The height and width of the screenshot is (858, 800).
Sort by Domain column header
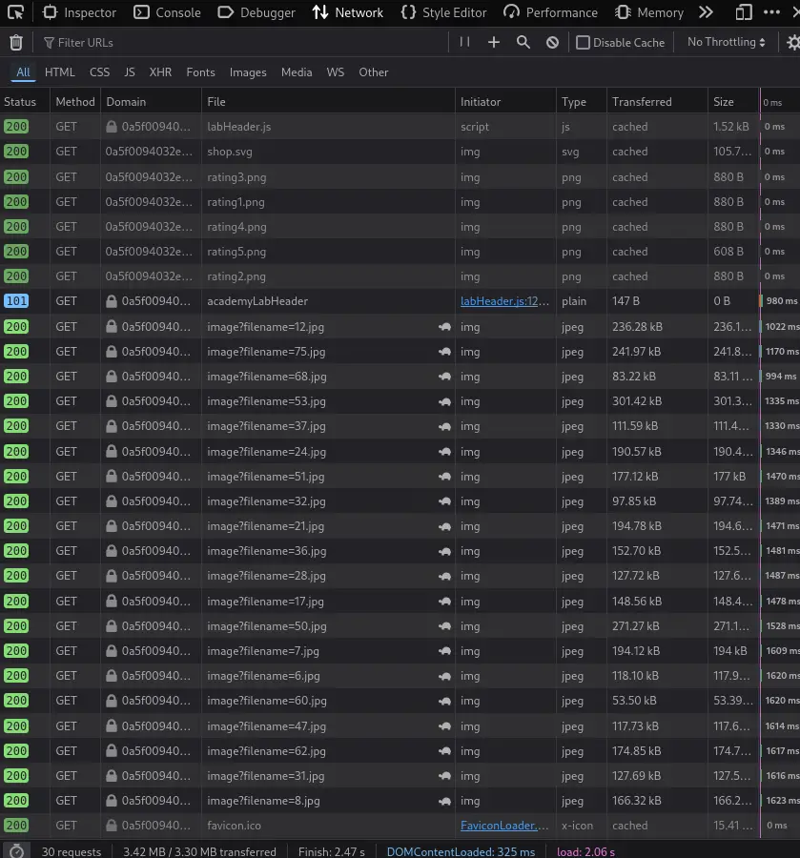[x=151, y=102]
